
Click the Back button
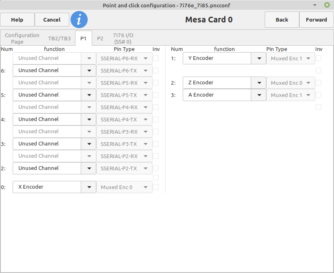(282, 20)
